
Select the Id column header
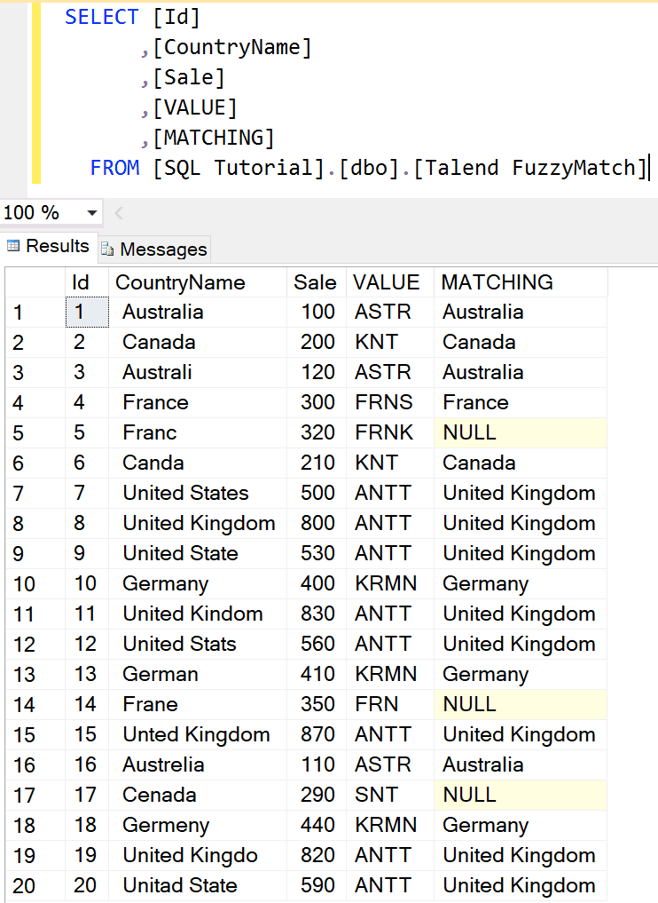(81, 282)
